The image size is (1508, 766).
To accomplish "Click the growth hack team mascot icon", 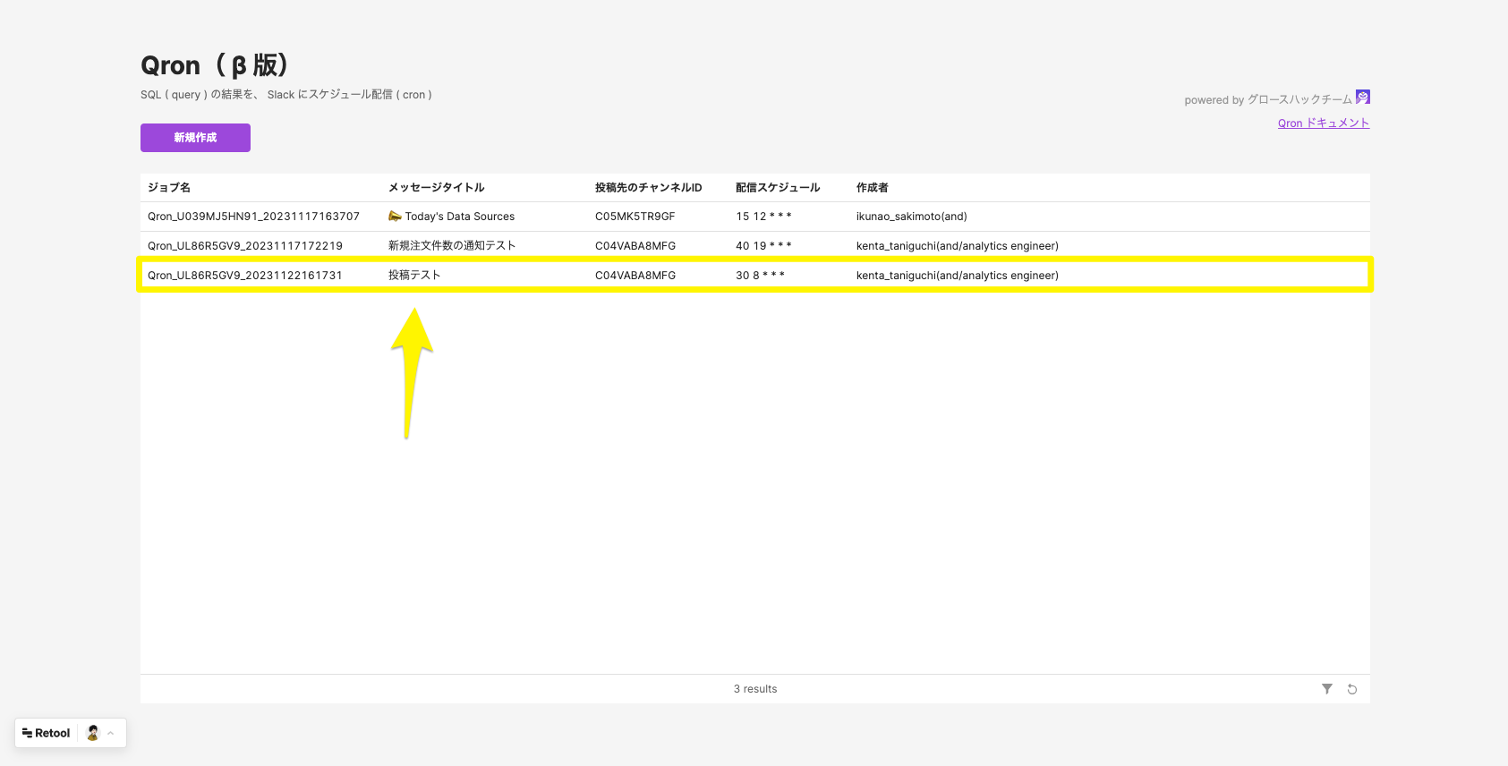I will point(1362,98).
